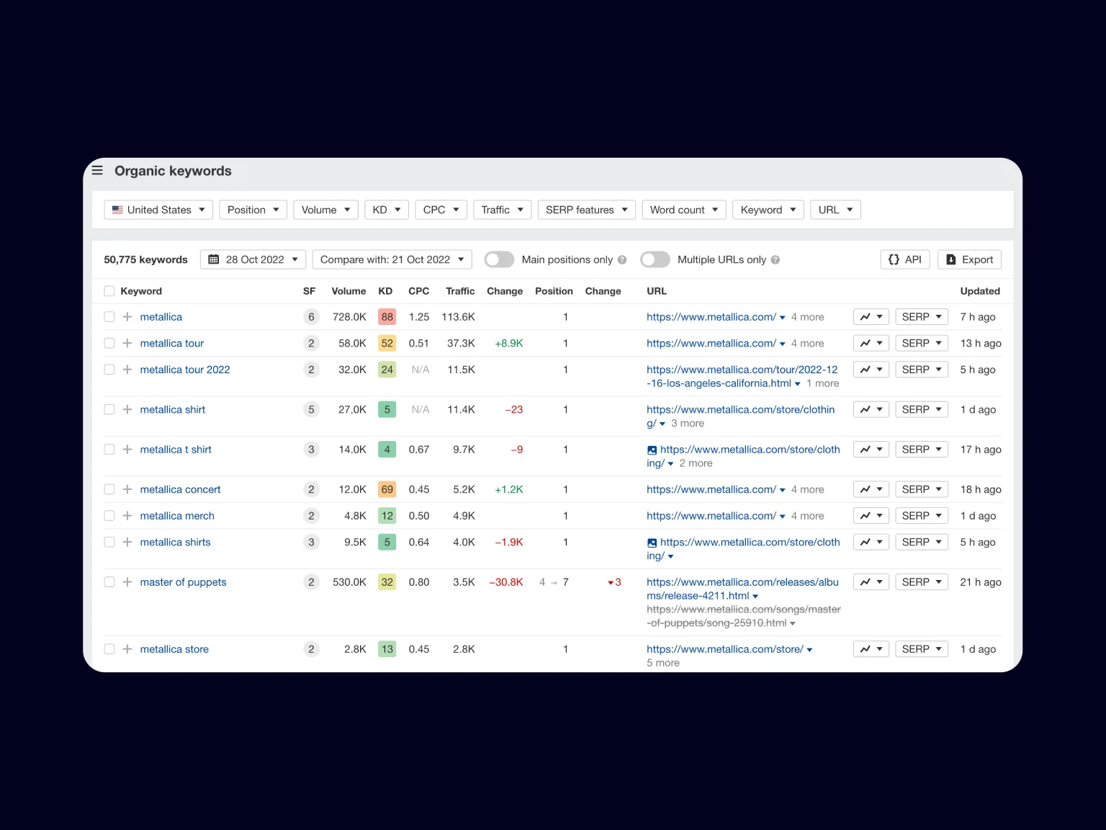This screenshot has width=1106, height=830.
Task: Check the box for master of puppets row
Action: pos(109,582)
